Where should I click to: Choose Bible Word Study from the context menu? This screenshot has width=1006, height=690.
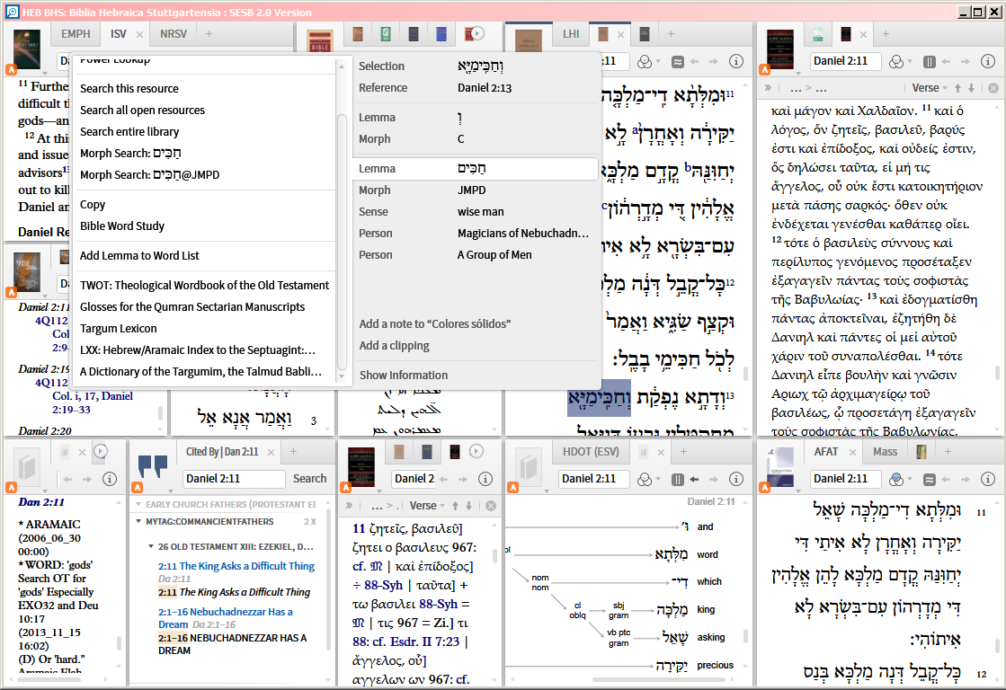coord(122,226)
